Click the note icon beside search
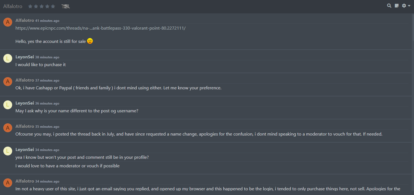The width and height of the screenshot is (414, 195). (397, 6)
